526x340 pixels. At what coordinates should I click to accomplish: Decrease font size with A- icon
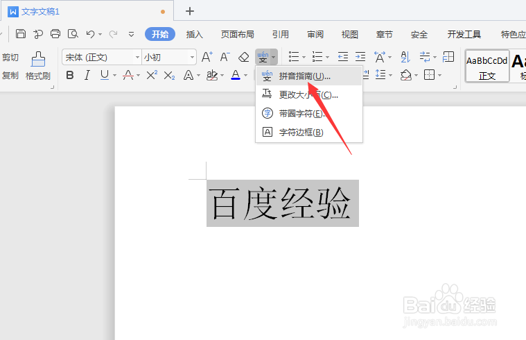pyautogui.click(x=225, y=57)
